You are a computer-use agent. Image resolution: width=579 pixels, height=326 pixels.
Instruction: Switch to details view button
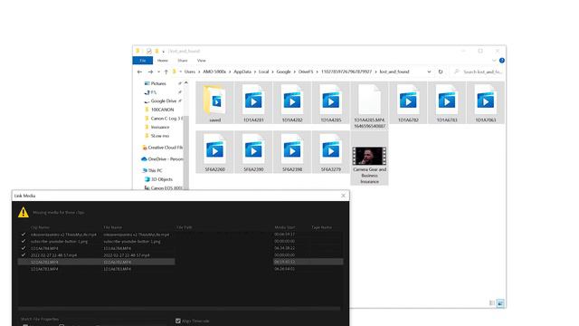(492, 303)
